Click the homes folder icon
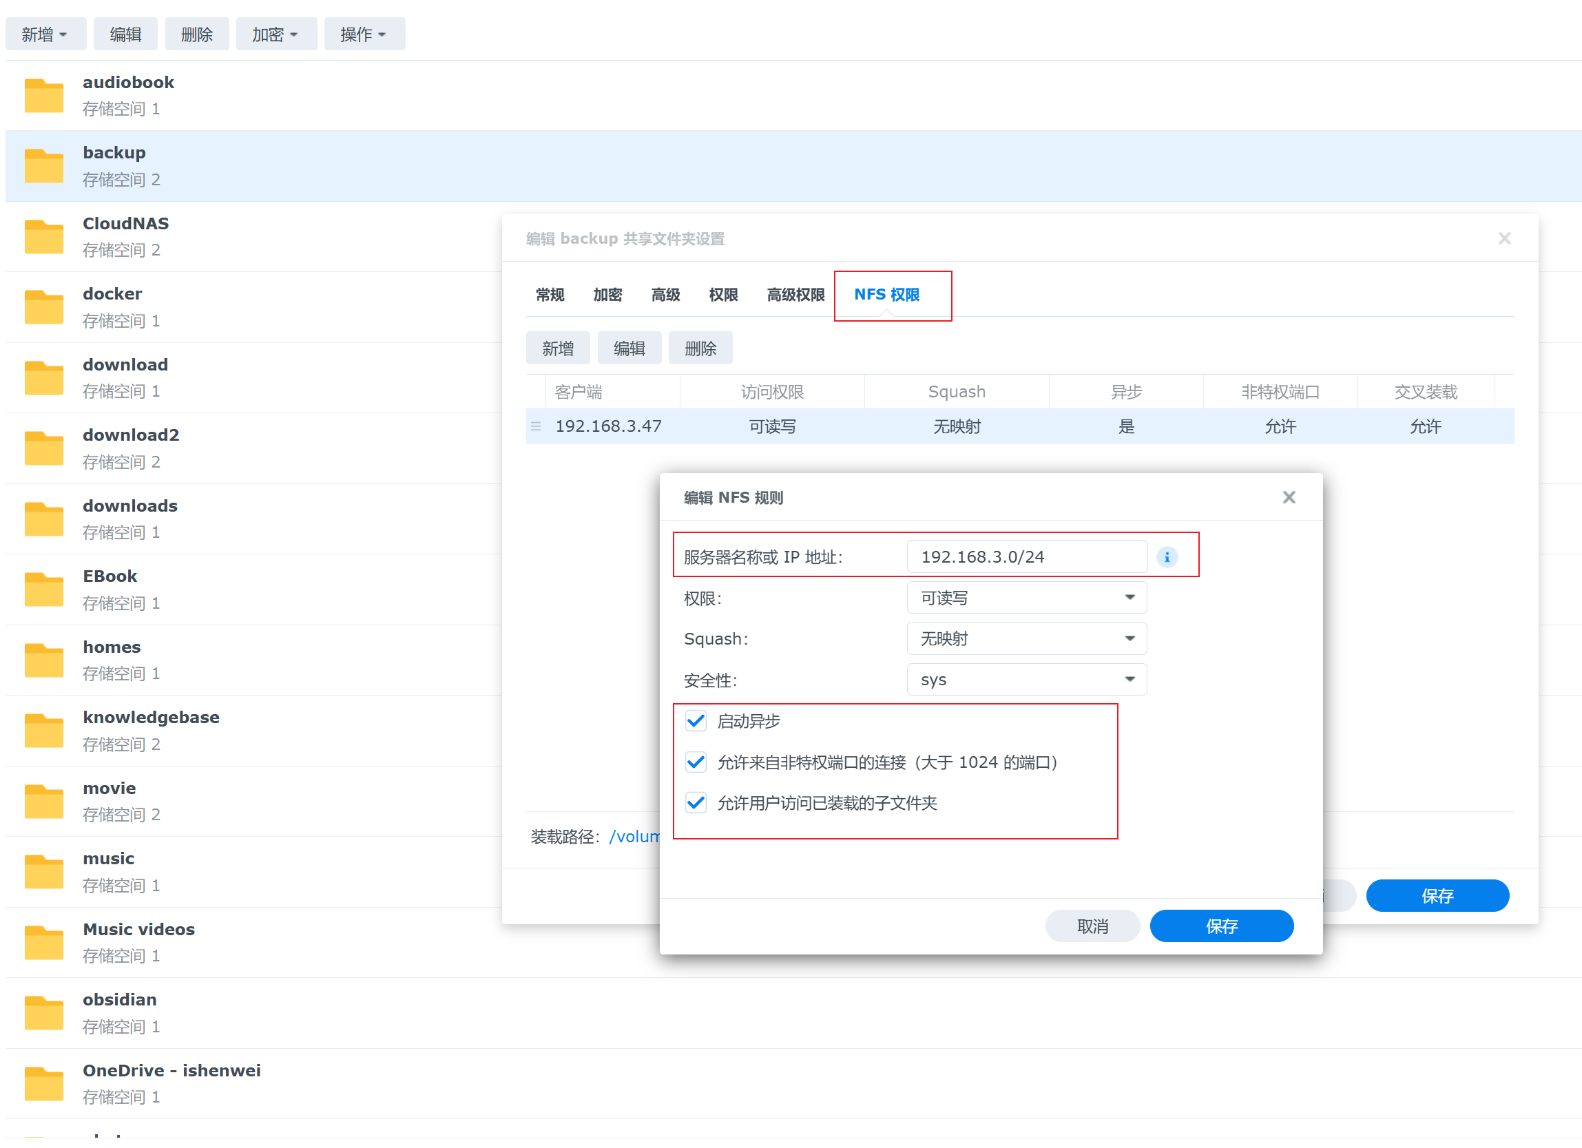 (43, 660)
